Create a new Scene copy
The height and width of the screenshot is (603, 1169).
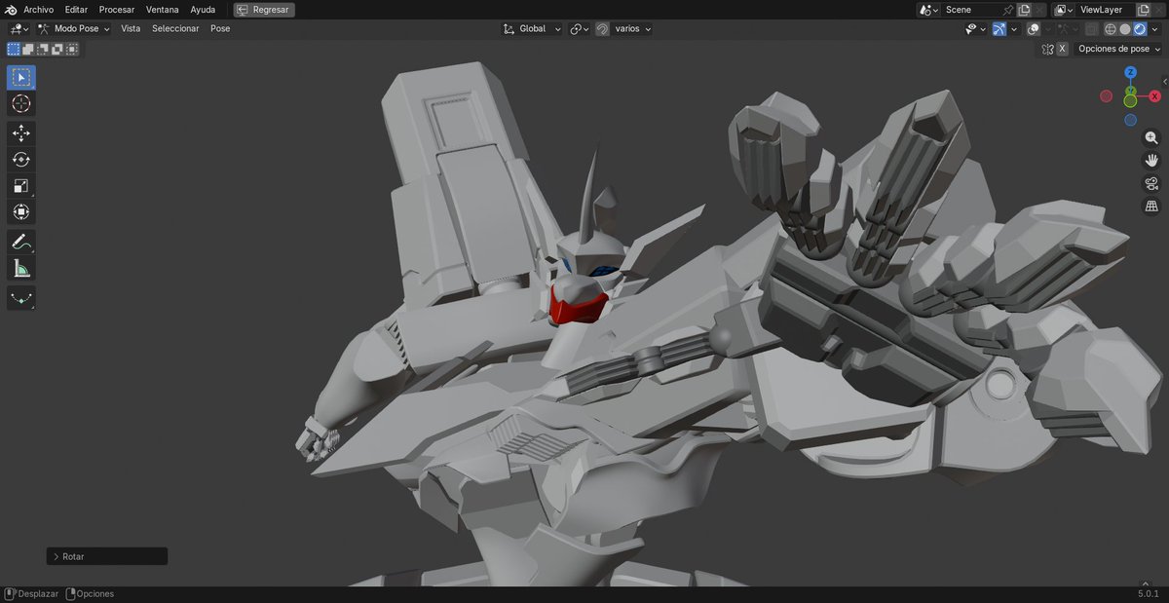[x=1024, y=10]
